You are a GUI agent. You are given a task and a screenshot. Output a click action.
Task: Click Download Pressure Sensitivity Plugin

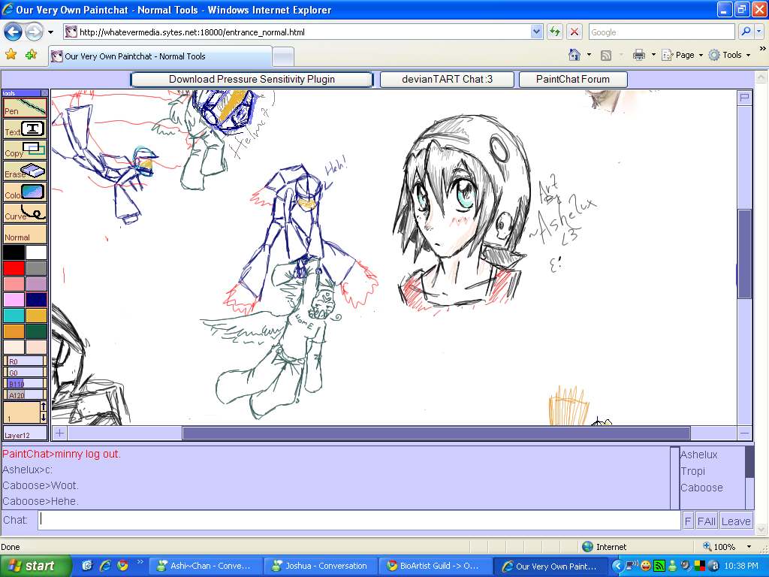(251, 79)
